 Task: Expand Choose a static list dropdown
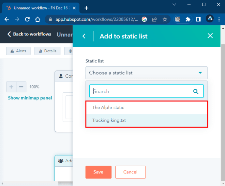pos(146,73)
